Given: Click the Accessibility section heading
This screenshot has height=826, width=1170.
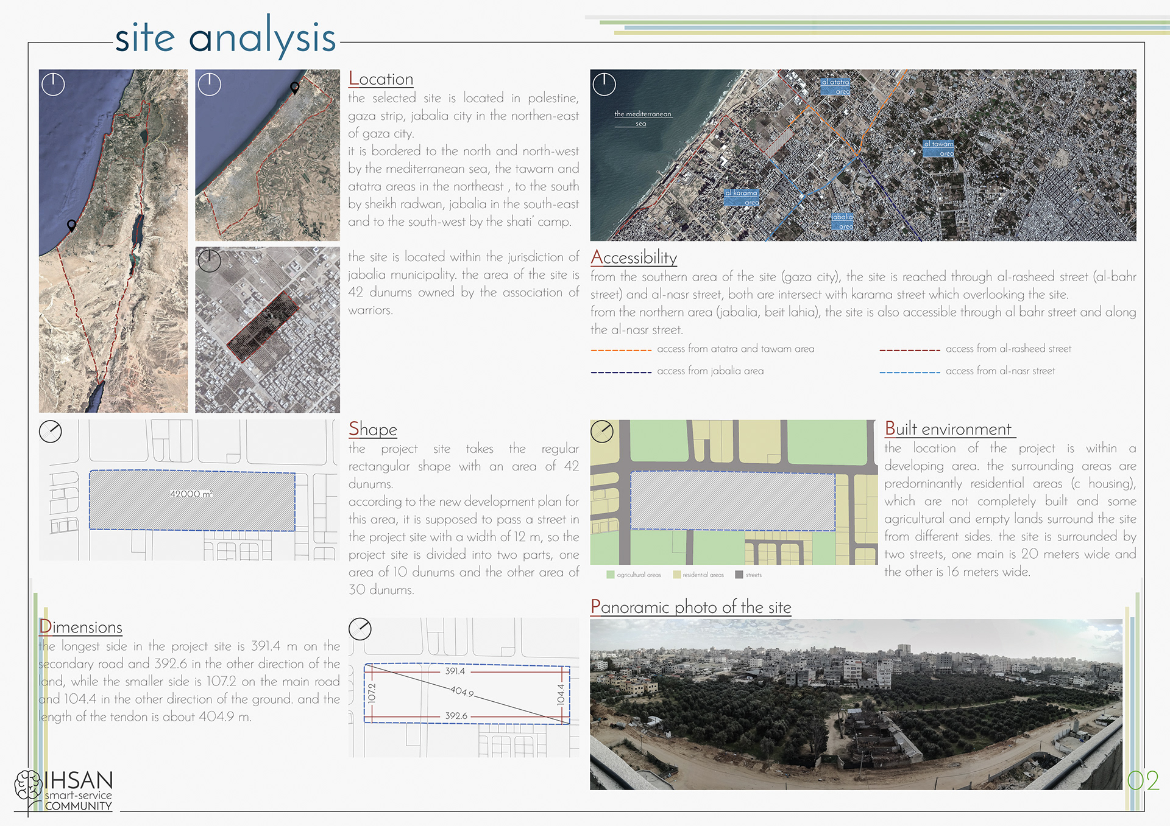Looking at the screenshot, I should pos(634,257).
